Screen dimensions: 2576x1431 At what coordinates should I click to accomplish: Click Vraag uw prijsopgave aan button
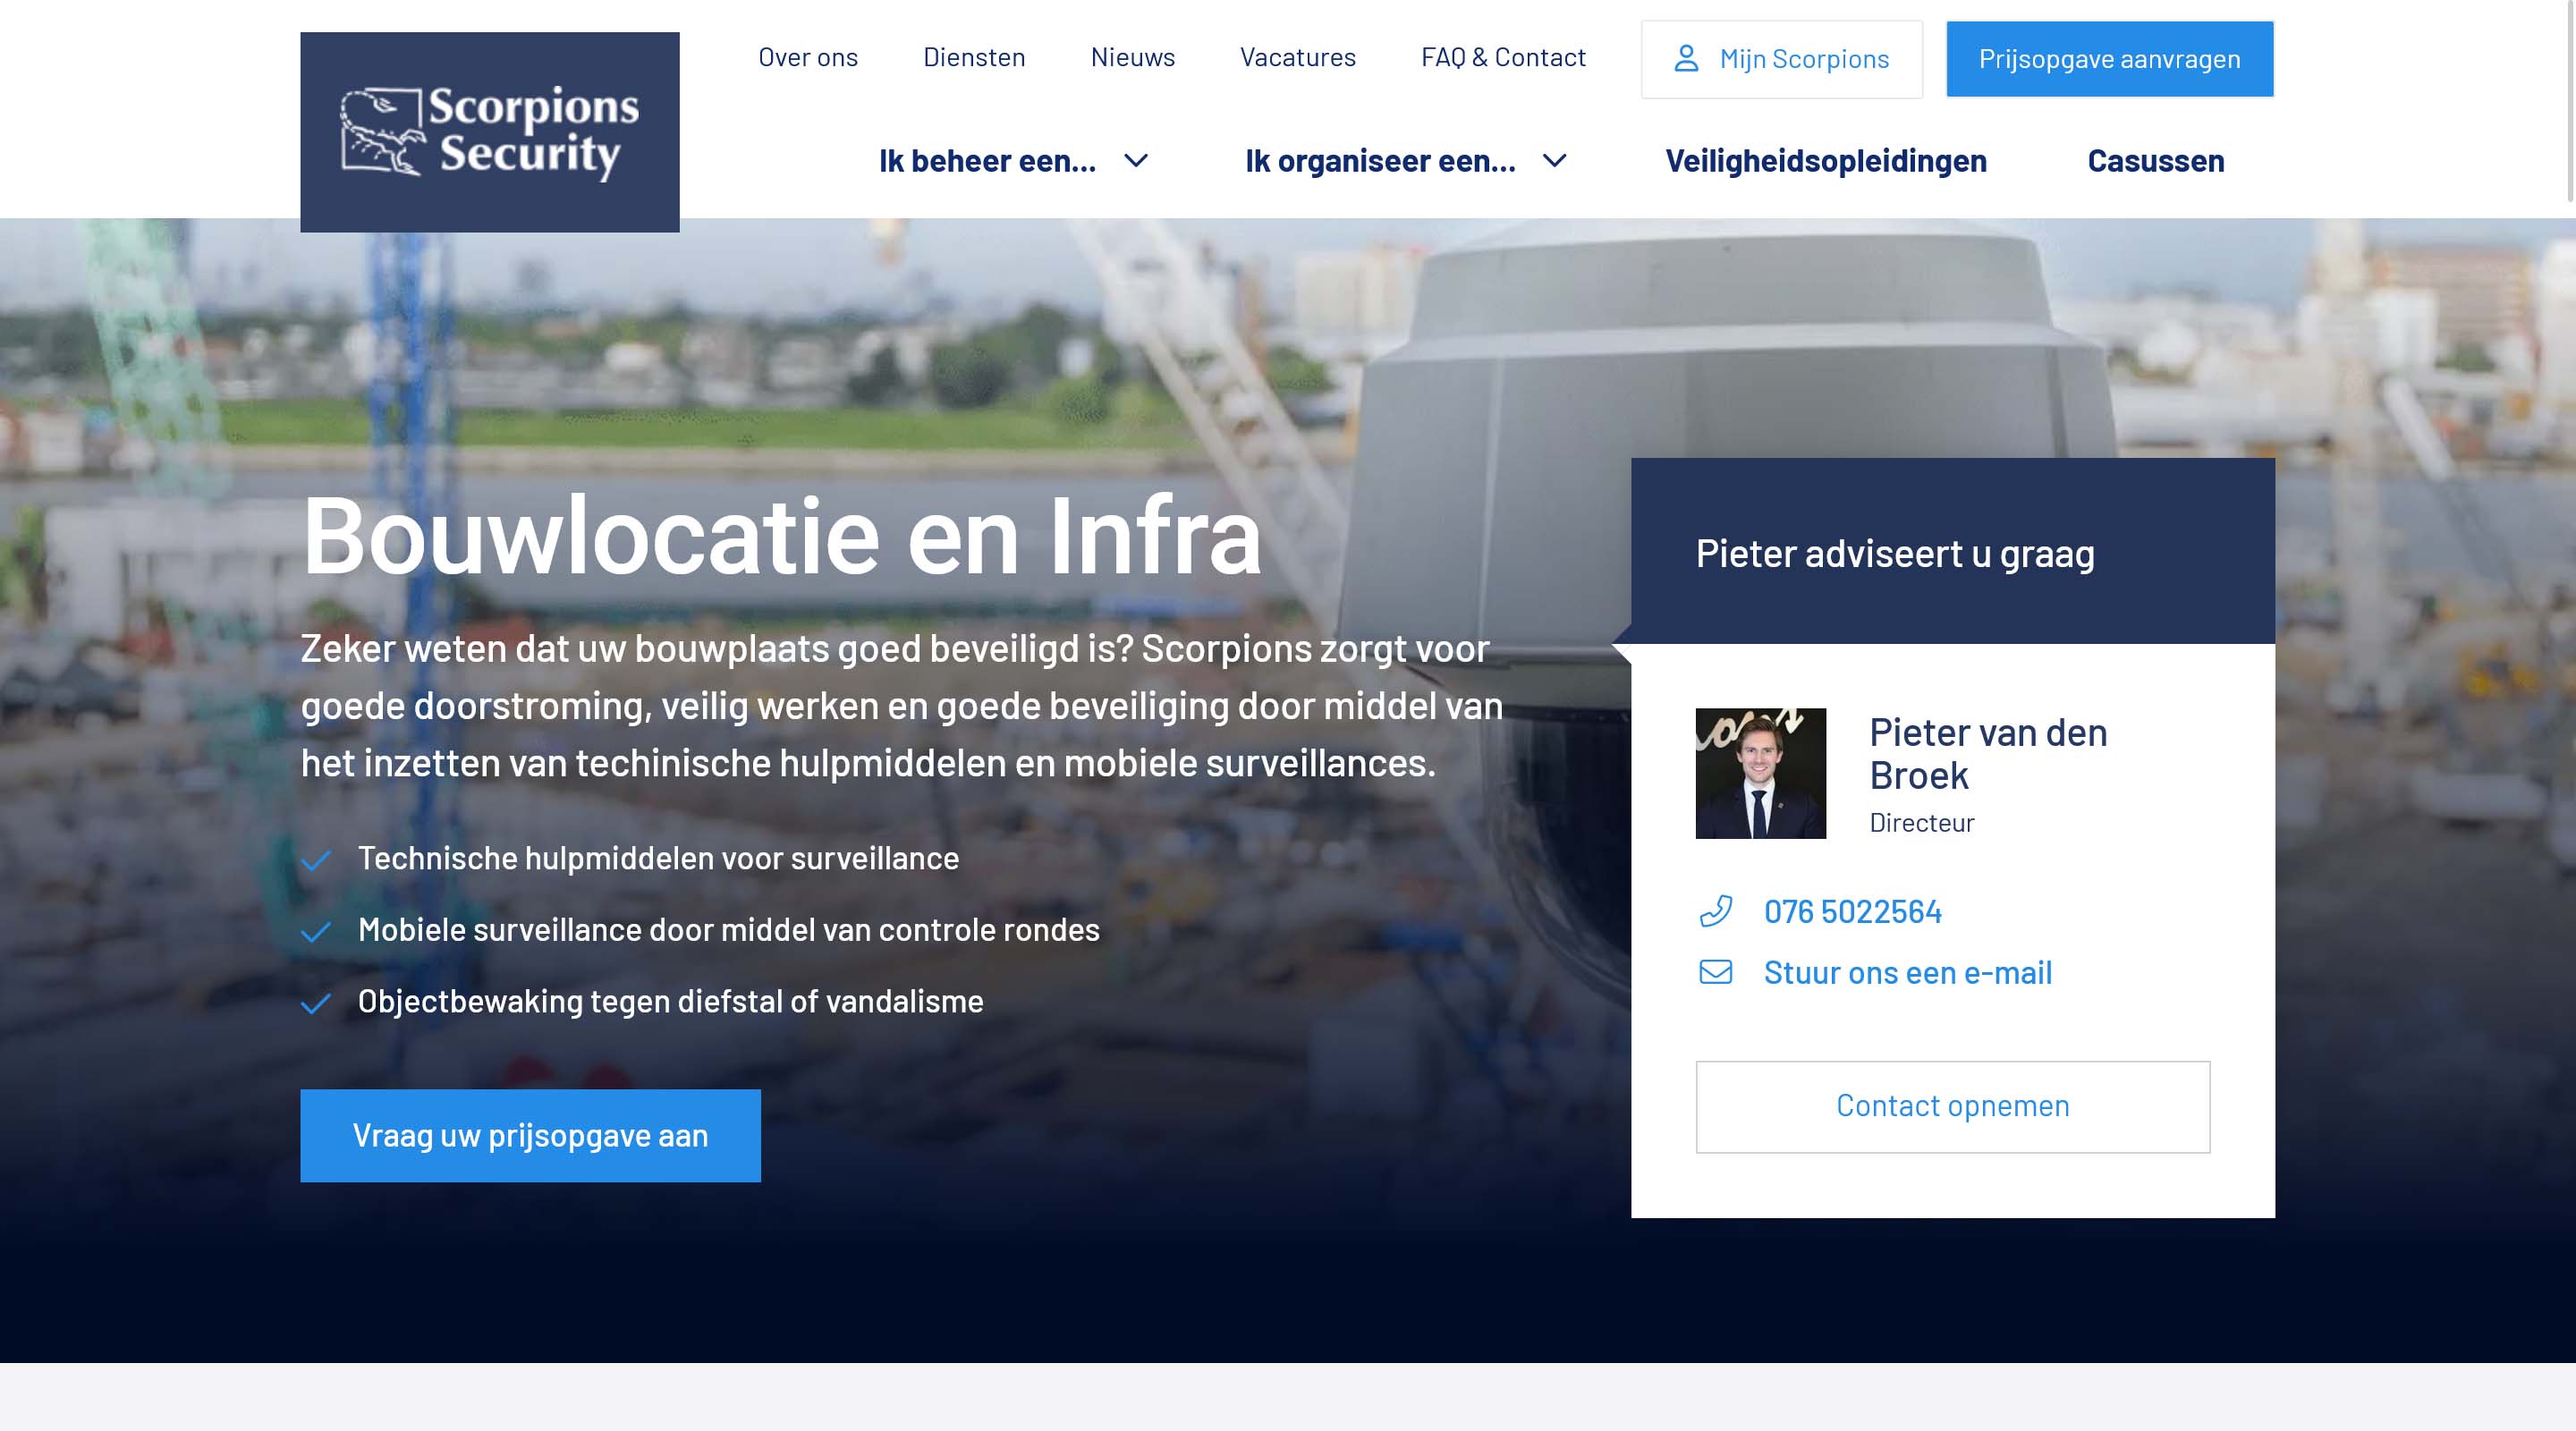pyautogui.click(x=530, y=1136)
